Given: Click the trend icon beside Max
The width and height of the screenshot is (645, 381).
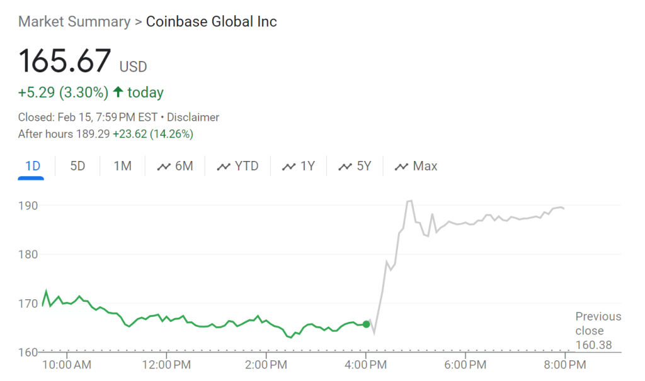Looking at the screenshot, I should (x=401, y=167).
